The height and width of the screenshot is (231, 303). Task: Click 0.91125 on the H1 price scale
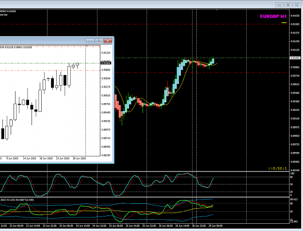click(295, 50)
